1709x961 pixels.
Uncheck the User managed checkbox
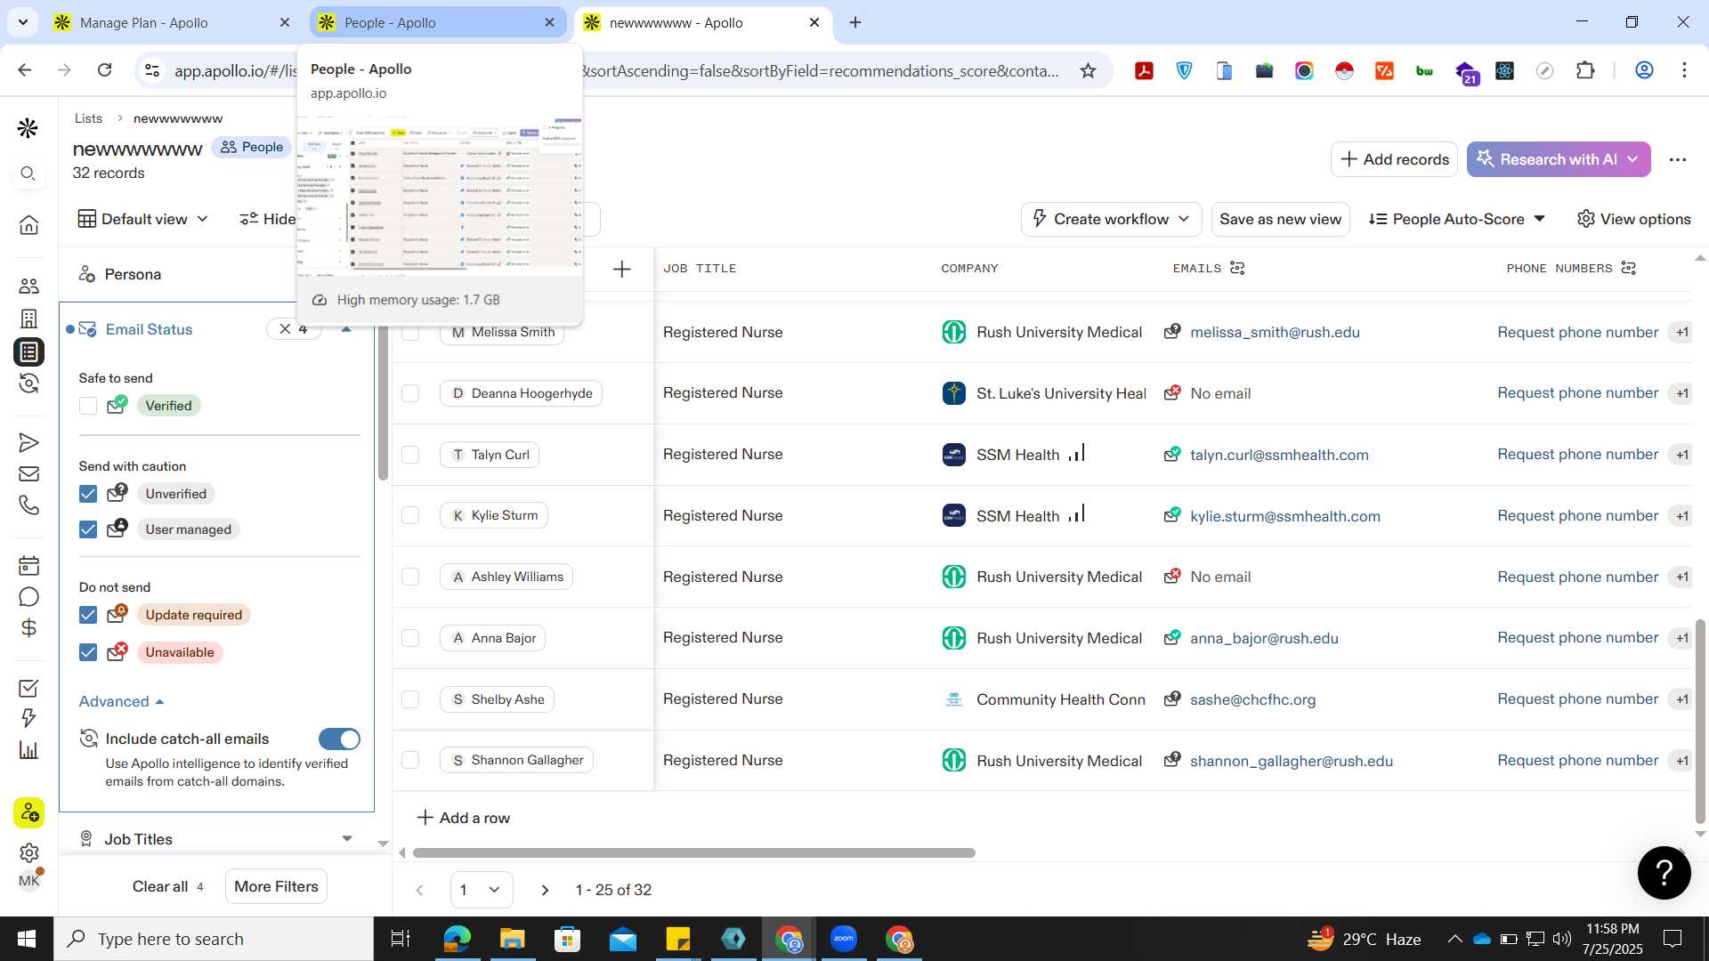pyautogui.click(x=88, y=529)
